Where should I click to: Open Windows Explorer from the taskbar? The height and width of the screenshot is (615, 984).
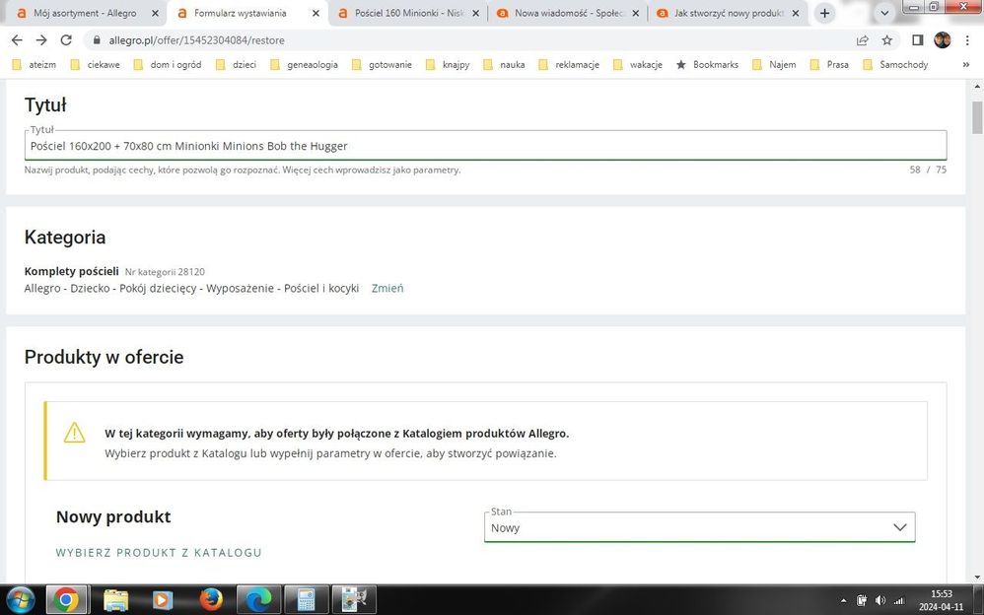[x=115, y=600]
